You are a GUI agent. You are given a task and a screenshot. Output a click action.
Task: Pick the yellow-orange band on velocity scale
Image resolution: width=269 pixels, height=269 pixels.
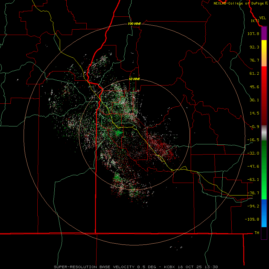[264, 53]
